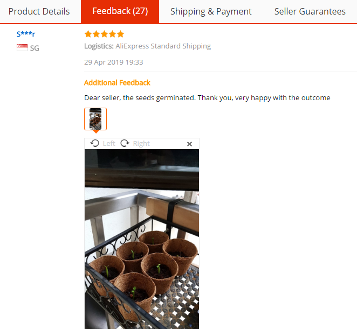Click the five-star rating icons
Viewport: 357px width, 329px height.
click(104, 34)
